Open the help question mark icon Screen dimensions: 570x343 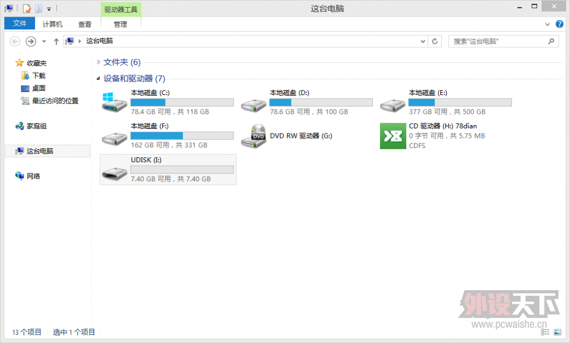pos(559,24)
